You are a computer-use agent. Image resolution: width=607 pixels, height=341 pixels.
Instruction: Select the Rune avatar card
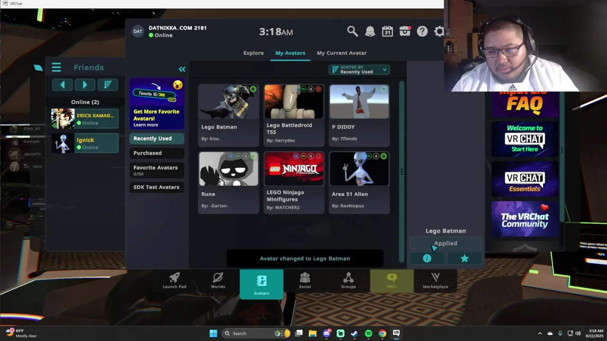click(229, 182)
